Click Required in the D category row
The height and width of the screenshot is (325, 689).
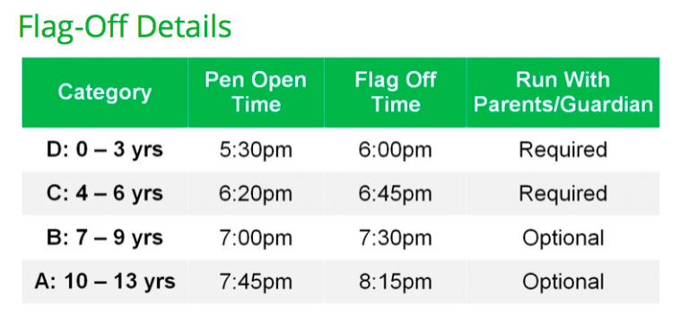coord(563,151)
